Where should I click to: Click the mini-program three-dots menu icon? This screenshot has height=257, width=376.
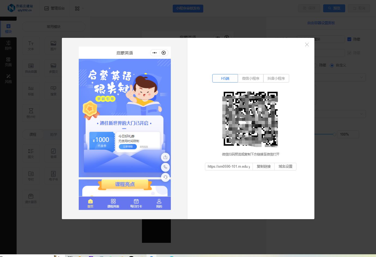point(155,53)
